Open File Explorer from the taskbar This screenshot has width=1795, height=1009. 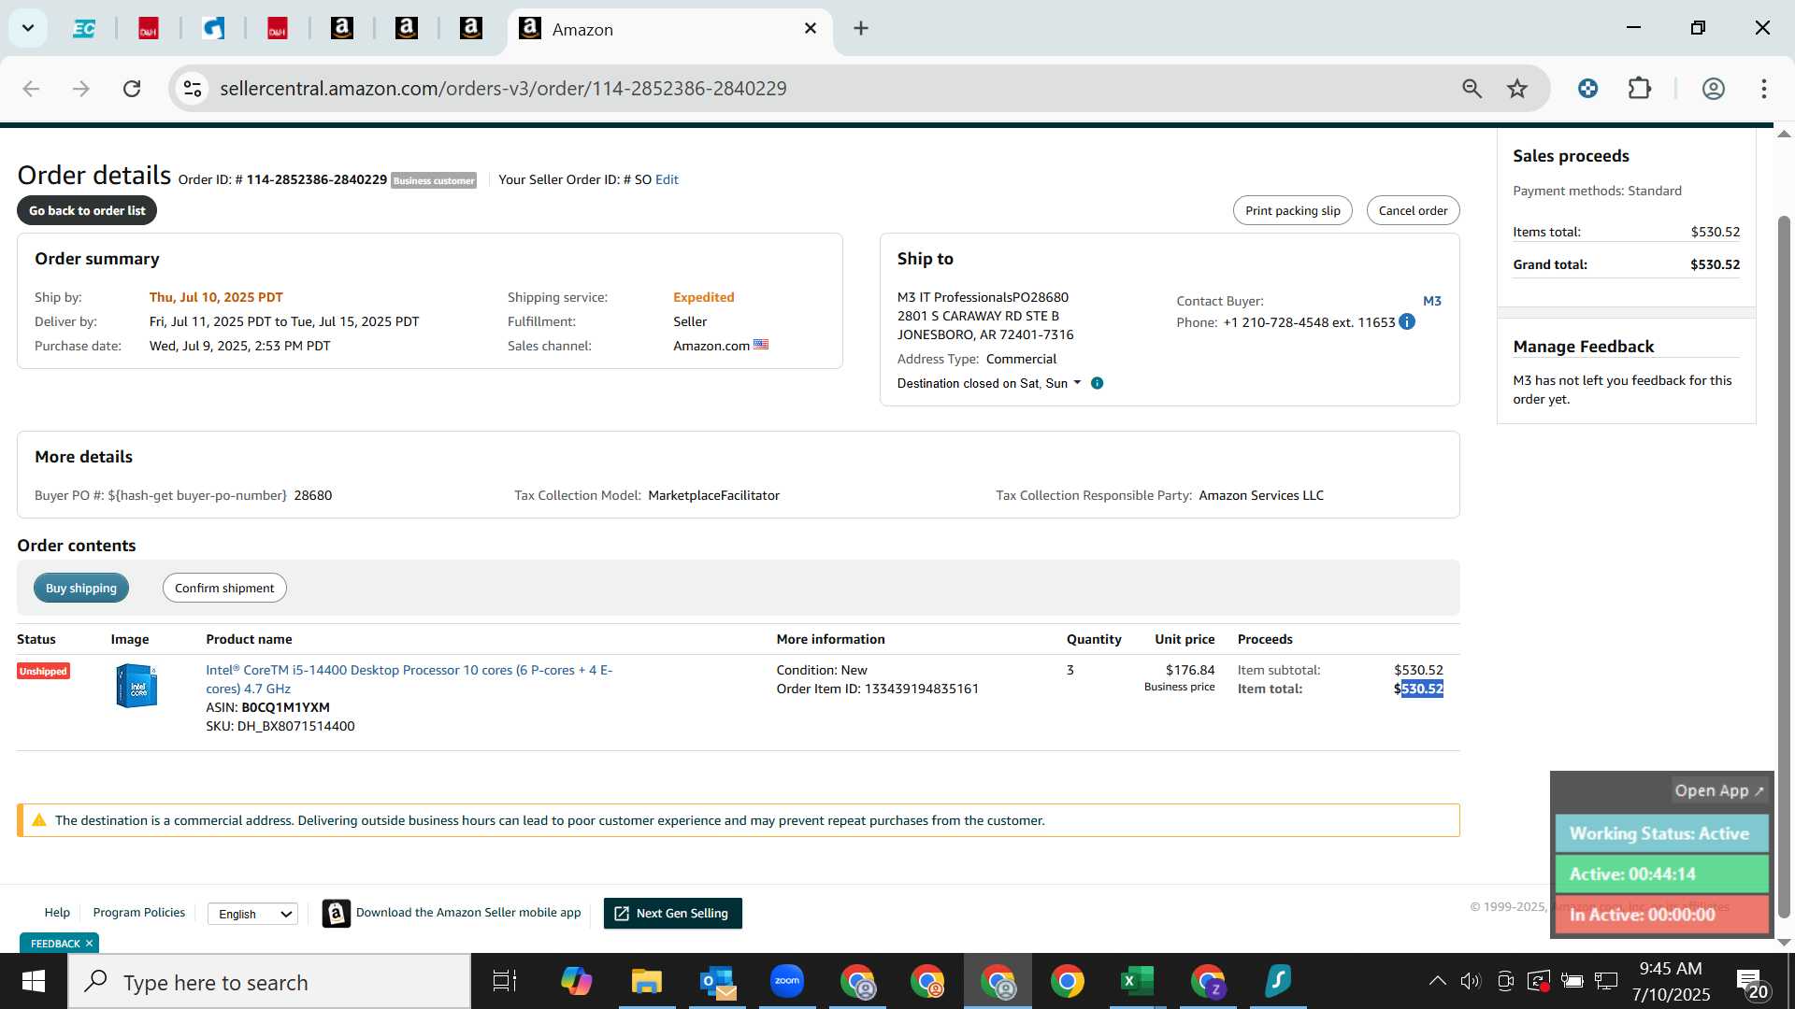(x=646, y=982)
